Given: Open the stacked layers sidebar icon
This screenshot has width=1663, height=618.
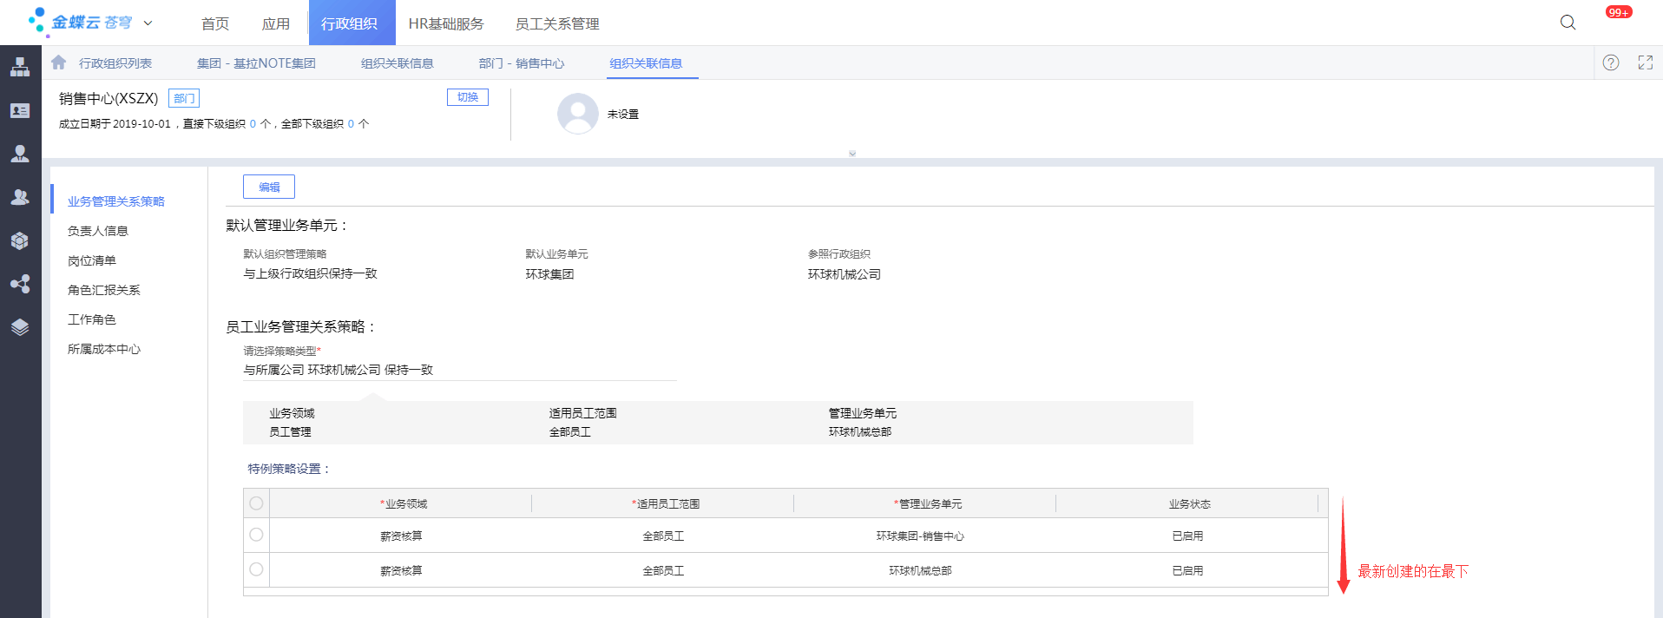Looking at the screenshot, I should [x=20, y=327].
